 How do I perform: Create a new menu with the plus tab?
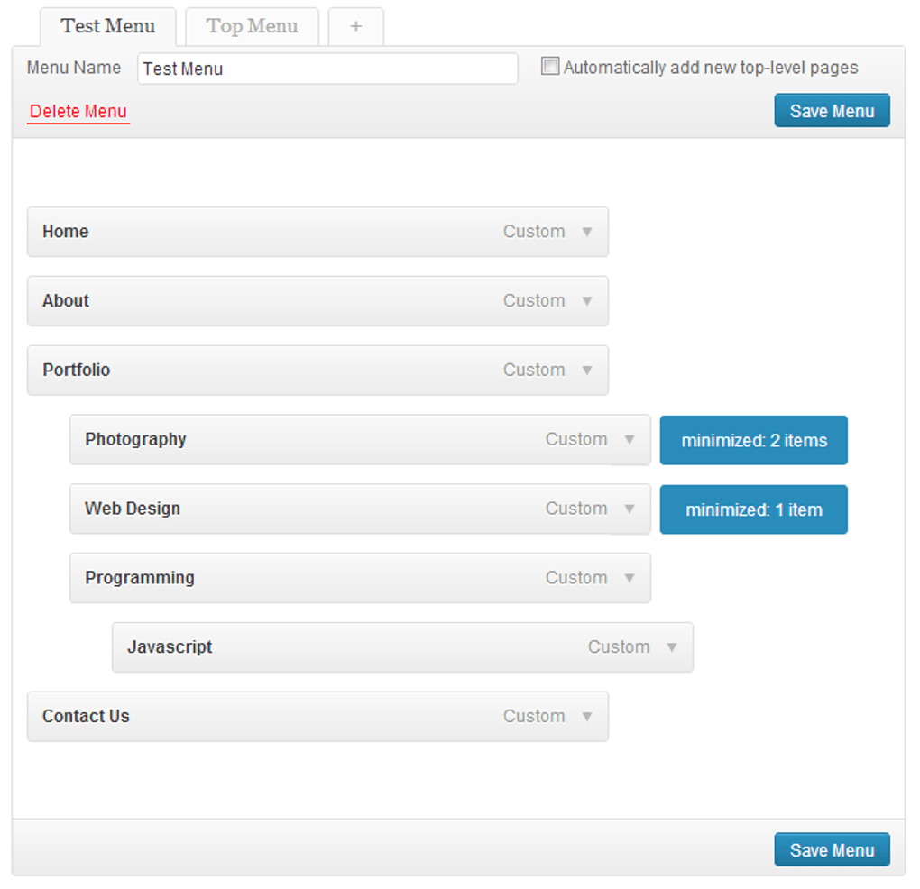[355, 26]
